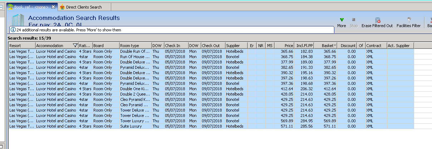Click the hotel building icon in header
The height and width of the screenshot is (149, 432).
18,20
